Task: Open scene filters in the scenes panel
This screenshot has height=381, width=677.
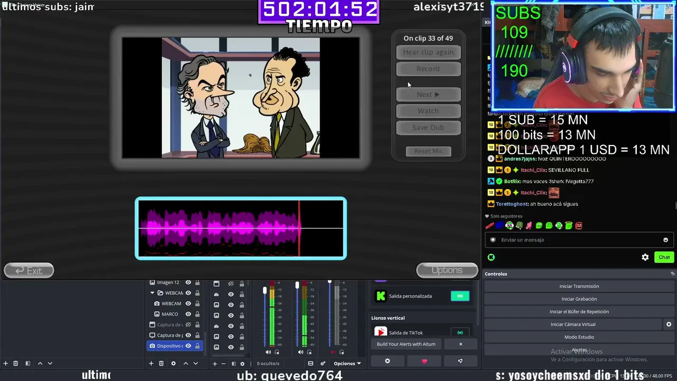Action: [x=28, y=364]
